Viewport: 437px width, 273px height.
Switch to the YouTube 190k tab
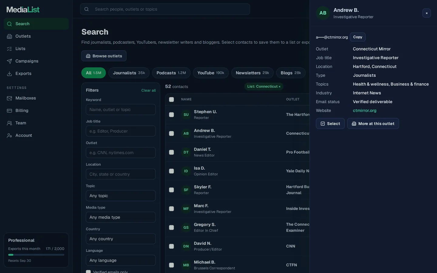(211, 73)
